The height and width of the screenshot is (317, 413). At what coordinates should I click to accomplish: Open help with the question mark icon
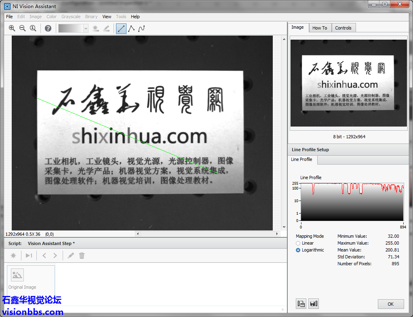pos(48,28)
